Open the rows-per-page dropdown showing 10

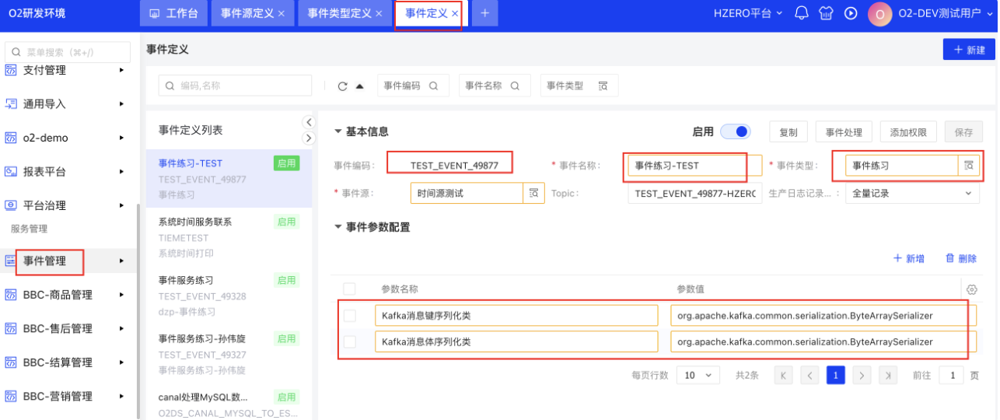click(698, 375)
